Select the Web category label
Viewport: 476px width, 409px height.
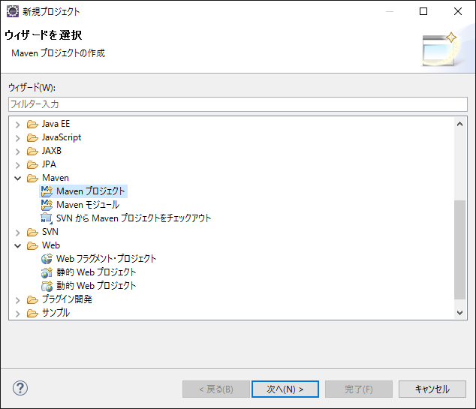(x=51, y=245)
